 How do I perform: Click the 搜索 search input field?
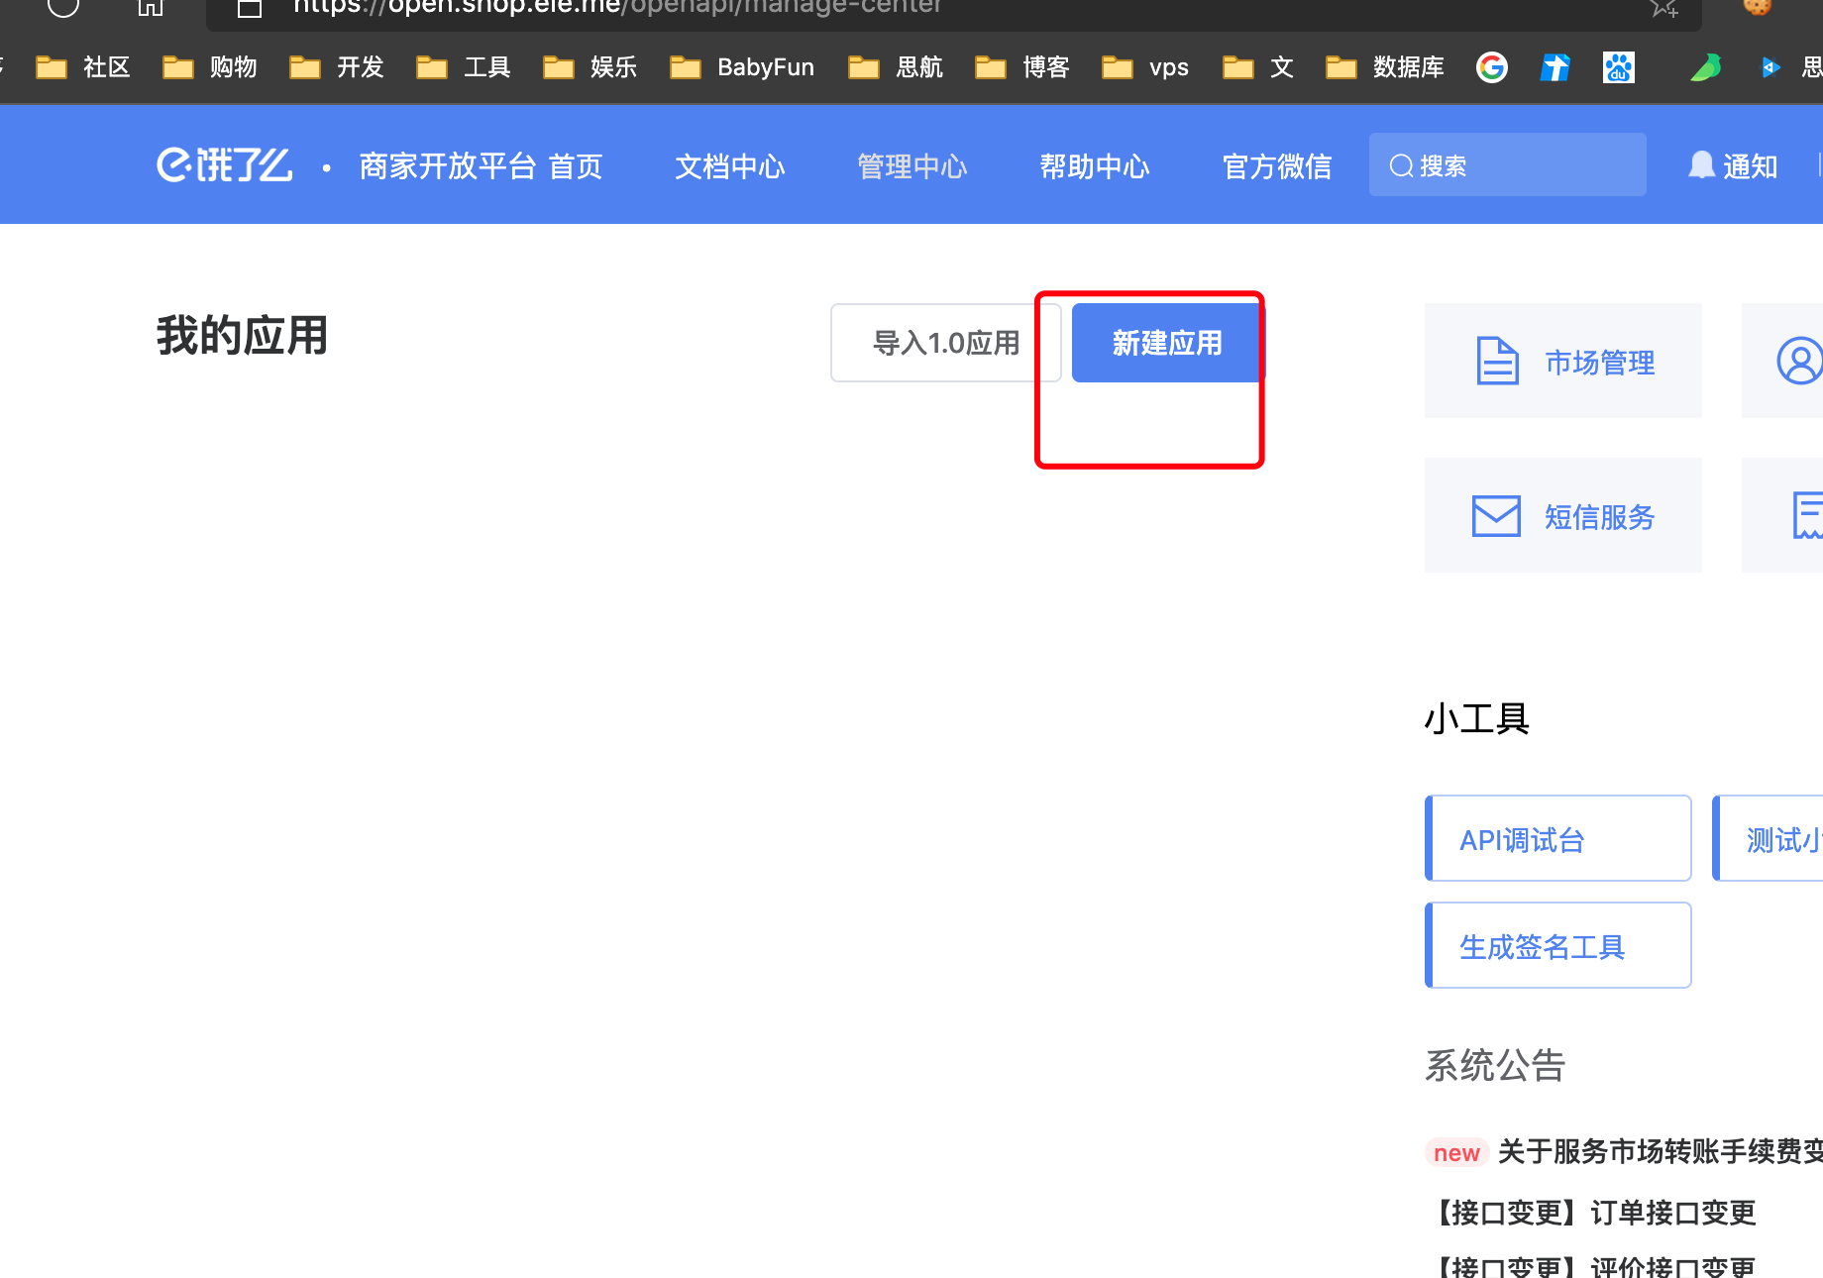pyautogui.click(x=1506, y=165)
